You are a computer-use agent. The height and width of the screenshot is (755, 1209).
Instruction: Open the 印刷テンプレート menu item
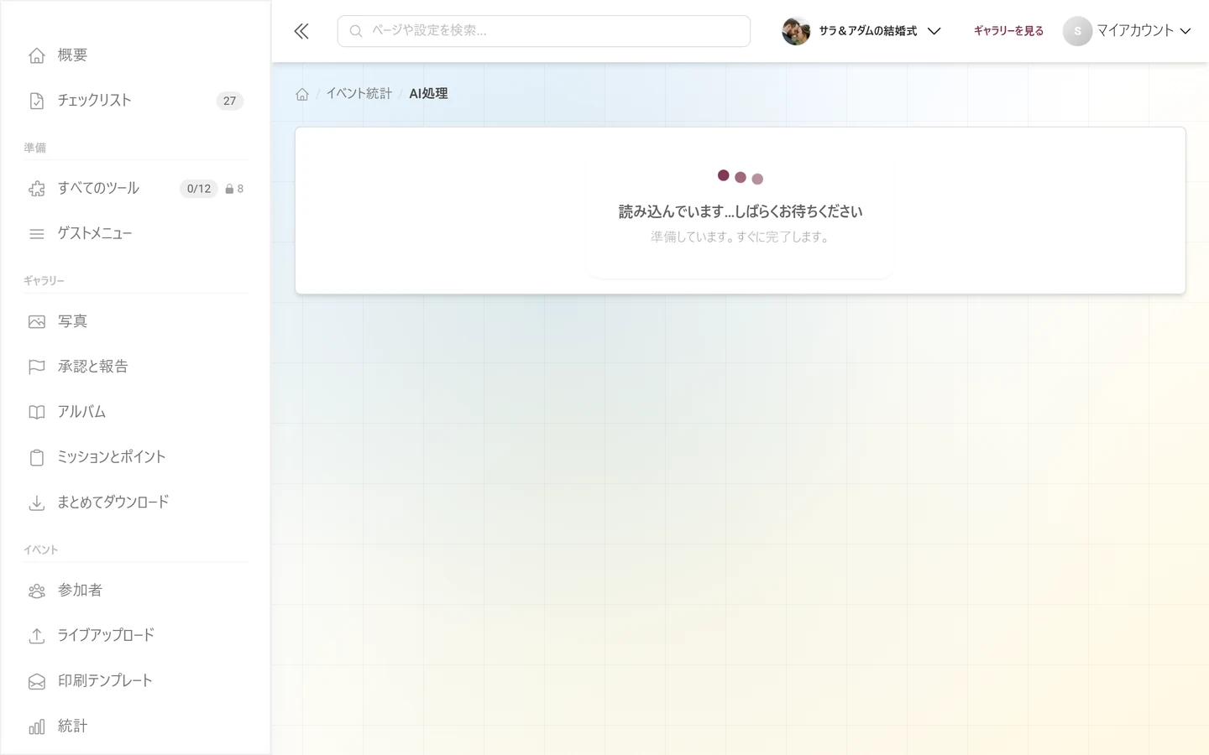(x=135, y=681)
